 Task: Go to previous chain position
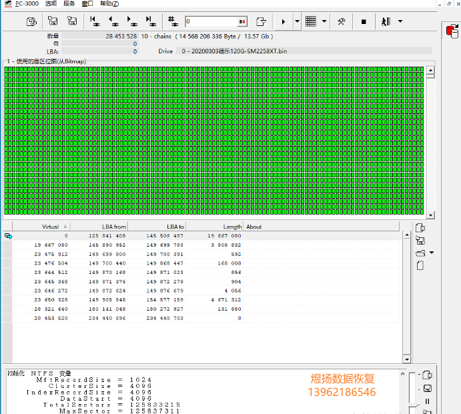pos(113,21)
